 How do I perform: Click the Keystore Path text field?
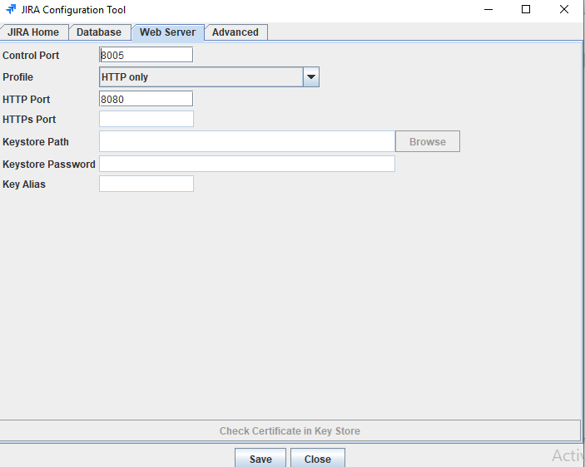coord(247,141)
